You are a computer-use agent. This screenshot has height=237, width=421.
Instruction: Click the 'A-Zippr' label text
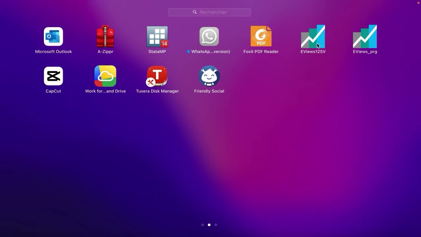tap(105, 52)
